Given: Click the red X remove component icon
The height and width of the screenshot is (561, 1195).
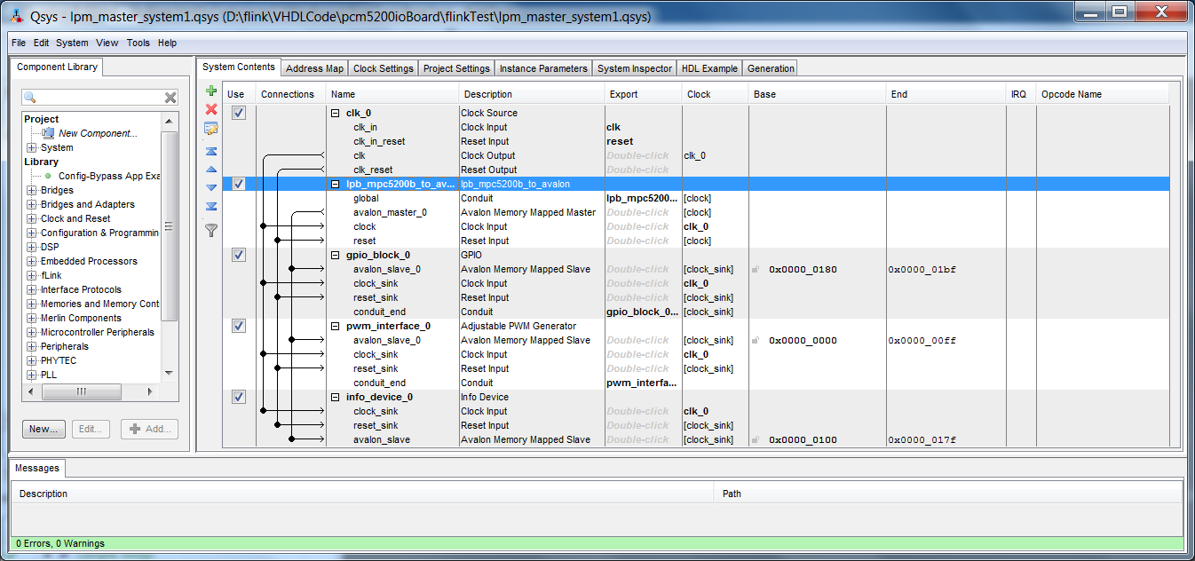Looking at the screenshot, I should pos(211,109).
